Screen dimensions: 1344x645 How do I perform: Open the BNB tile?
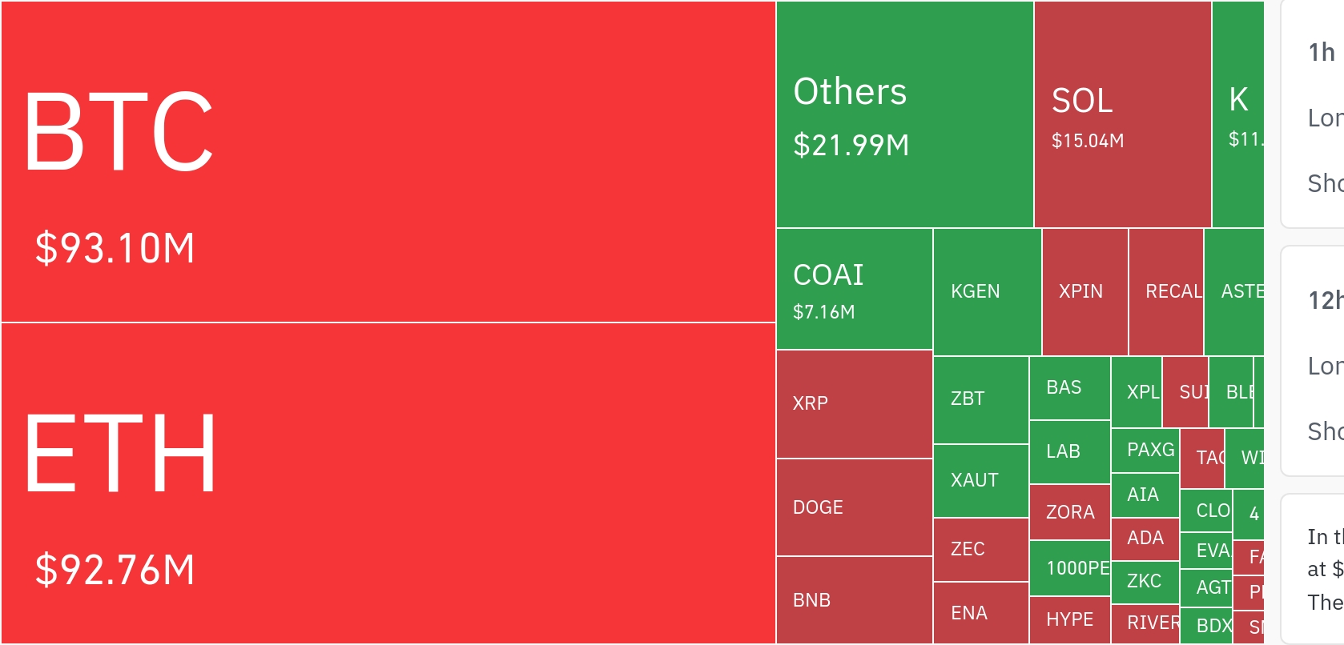(854, 600)
